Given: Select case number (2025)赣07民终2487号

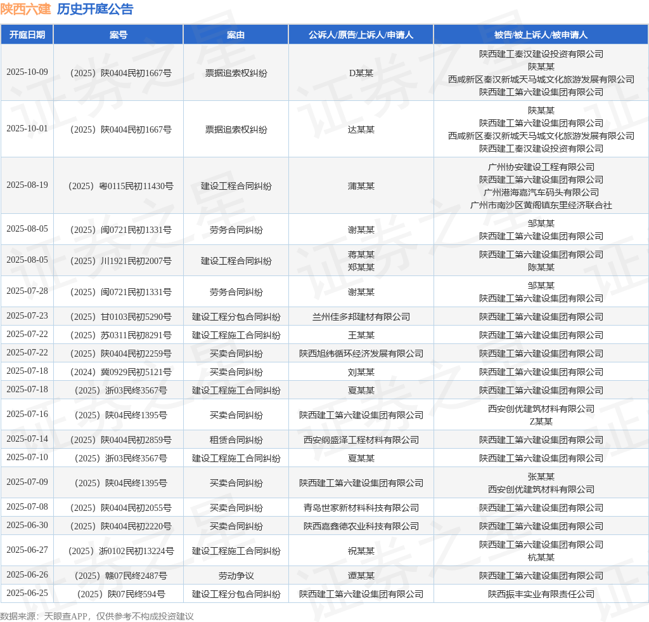Looking at the screenshot, I should pyautogui.click(x=120, y=576).
